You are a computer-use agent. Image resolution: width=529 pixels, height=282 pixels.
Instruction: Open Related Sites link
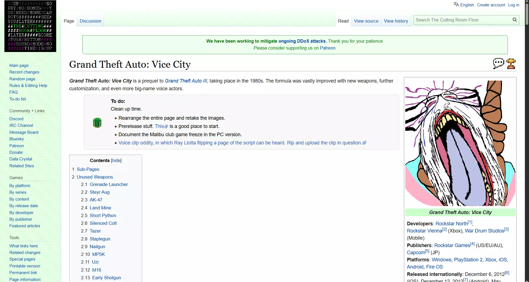[21, 166]
